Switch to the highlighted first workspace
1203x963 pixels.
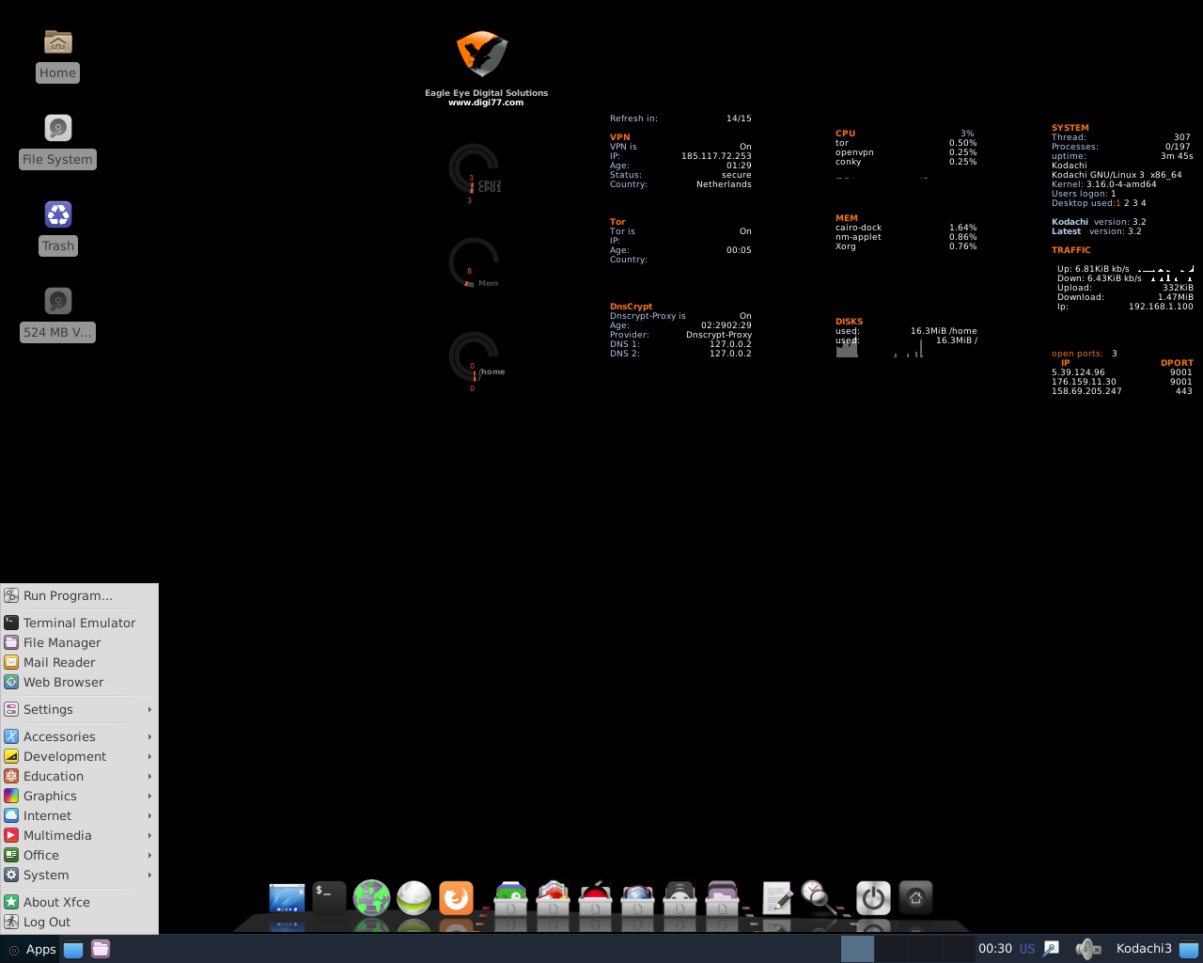click(x=857, y=949)
